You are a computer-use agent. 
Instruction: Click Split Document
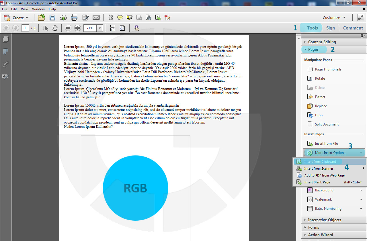(x=323, y=124)
